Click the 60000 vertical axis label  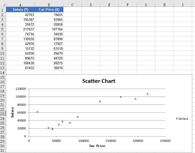22,112
